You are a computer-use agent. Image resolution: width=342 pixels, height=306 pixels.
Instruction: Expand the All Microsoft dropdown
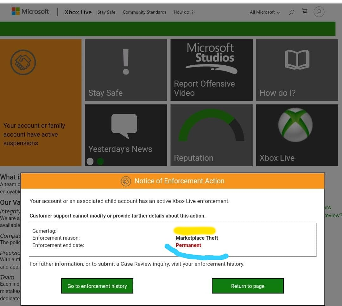tap(265, 12)
